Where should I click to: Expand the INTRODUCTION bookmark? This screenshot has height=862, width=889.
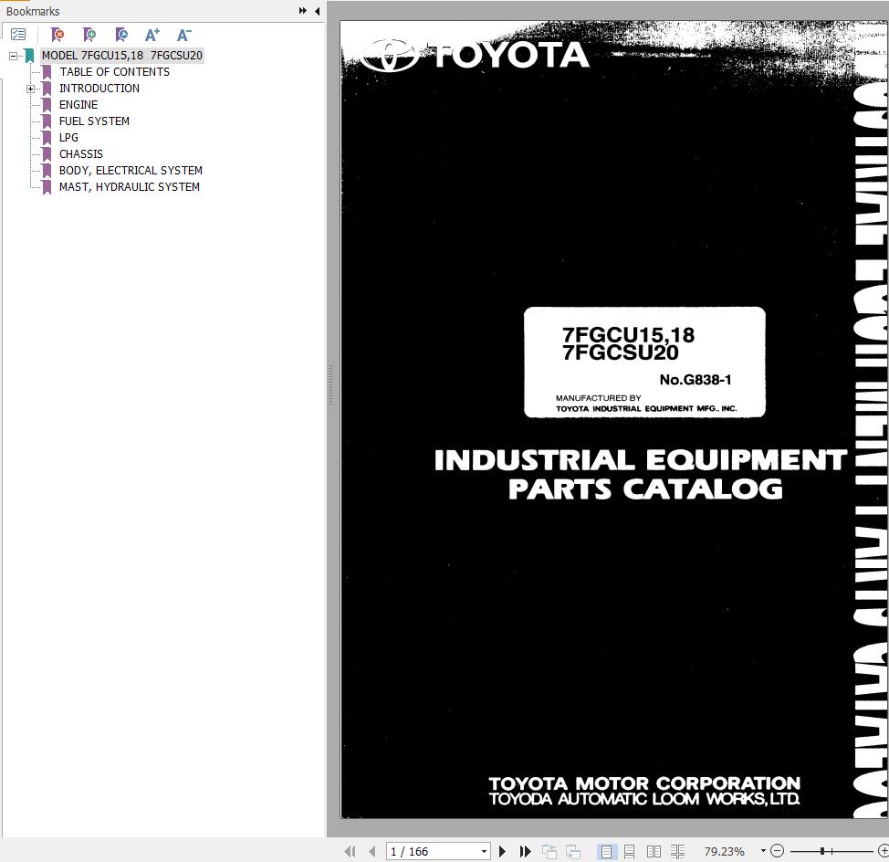pyautogui.click(x=31, y=89)
